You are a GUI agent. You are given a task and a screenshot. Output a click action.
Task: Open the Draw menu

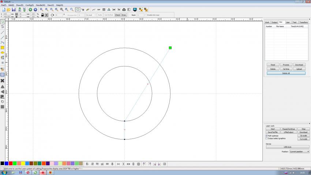[x=19, y=5]
